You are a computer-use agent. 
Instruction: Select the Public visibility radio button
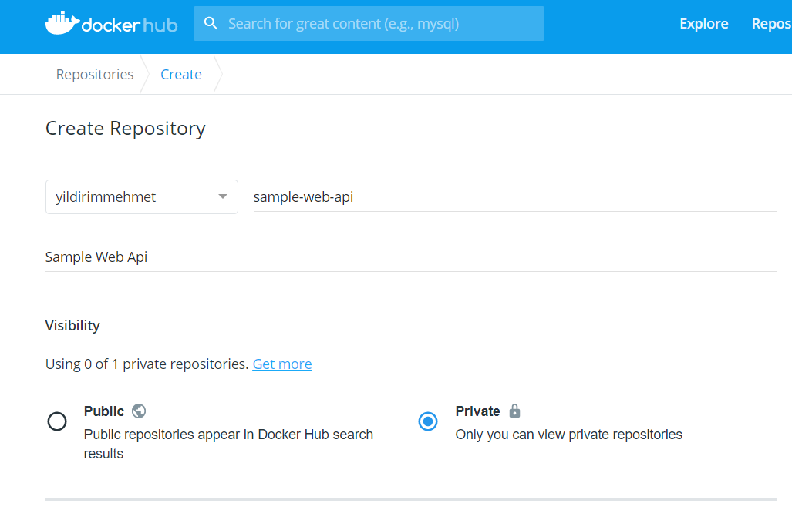(57, 421)
